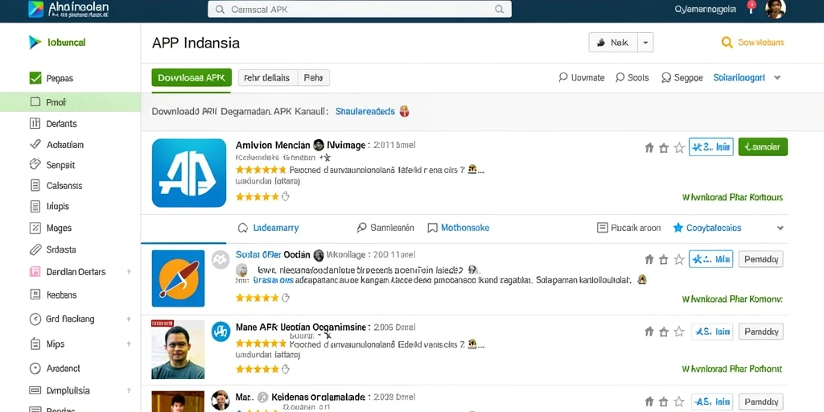Switch to the Fehr dellaits tab
The width and height of the screenshot is (824, 412).
point(267,78)
